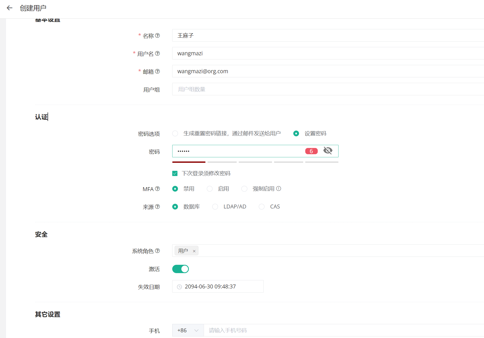Turn off the 激活 switch
Image resolution: width=484 pixels, height=338 pixels.
(181, 269)
